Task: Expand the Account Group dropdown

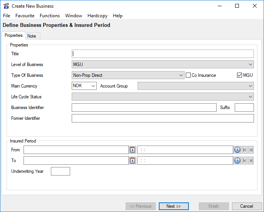Action: coord(251,86)
